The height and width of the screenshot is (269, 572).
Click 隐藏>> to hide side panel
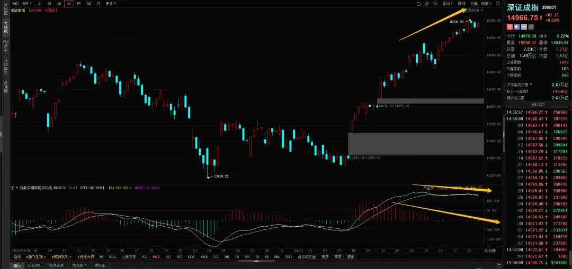(487, 3)
